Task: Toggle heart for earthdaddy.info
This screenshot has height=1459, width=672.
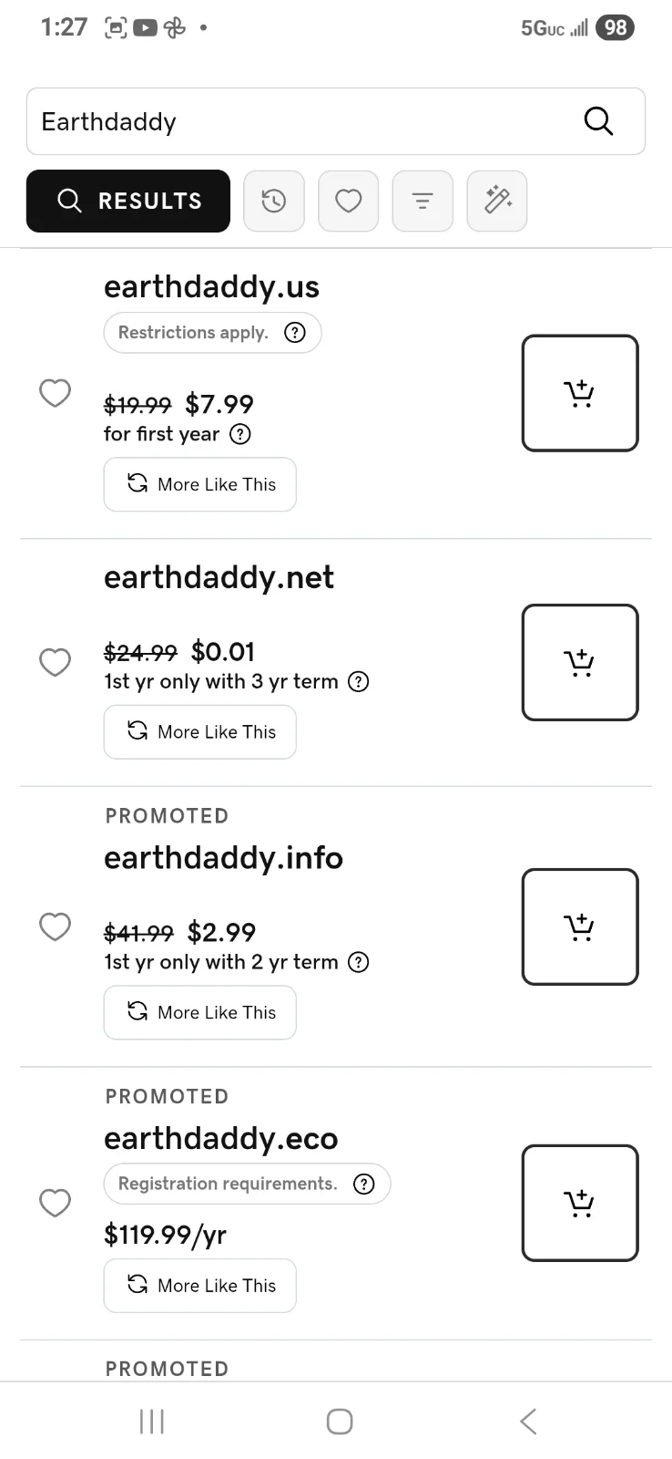Action: pyautogui.click(x=56, y=926)
